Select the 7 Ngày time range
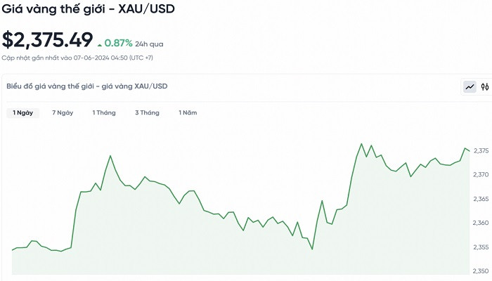This screenshot has height=281, width=492. point(63,112)
